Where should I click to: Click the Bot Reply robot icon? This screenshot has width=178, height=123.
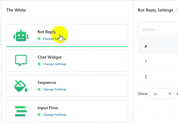[x=21, y=35]
